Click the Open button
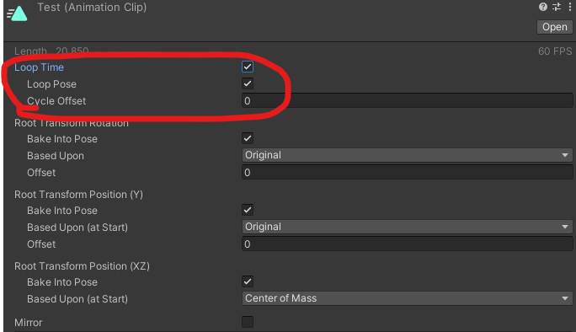 [555, 27]
